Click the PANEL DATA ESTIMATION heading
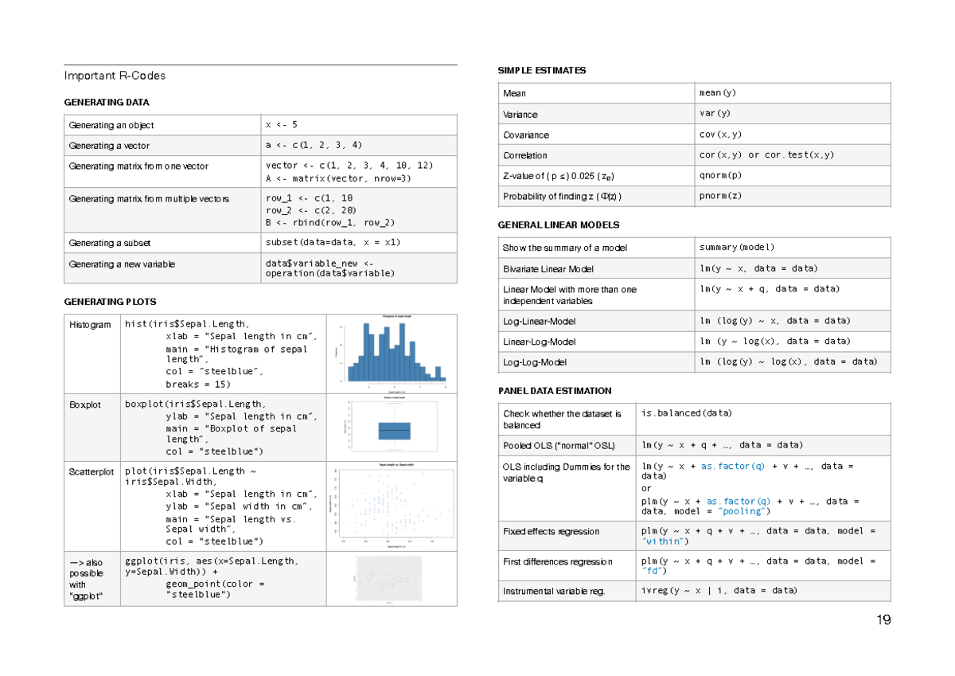The image size is (955, 676). (x=555, y=391)
